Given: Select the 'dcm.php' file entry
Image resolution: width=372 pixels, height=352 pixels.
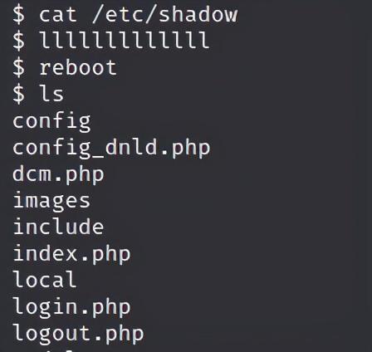Looking at the screenshot, I should coord(58,175).
